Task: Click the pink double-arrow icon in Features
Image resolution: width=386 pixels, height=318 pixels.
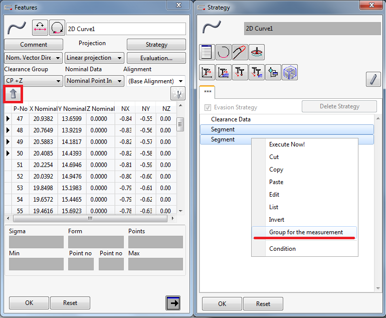Action: click(40, 29)
